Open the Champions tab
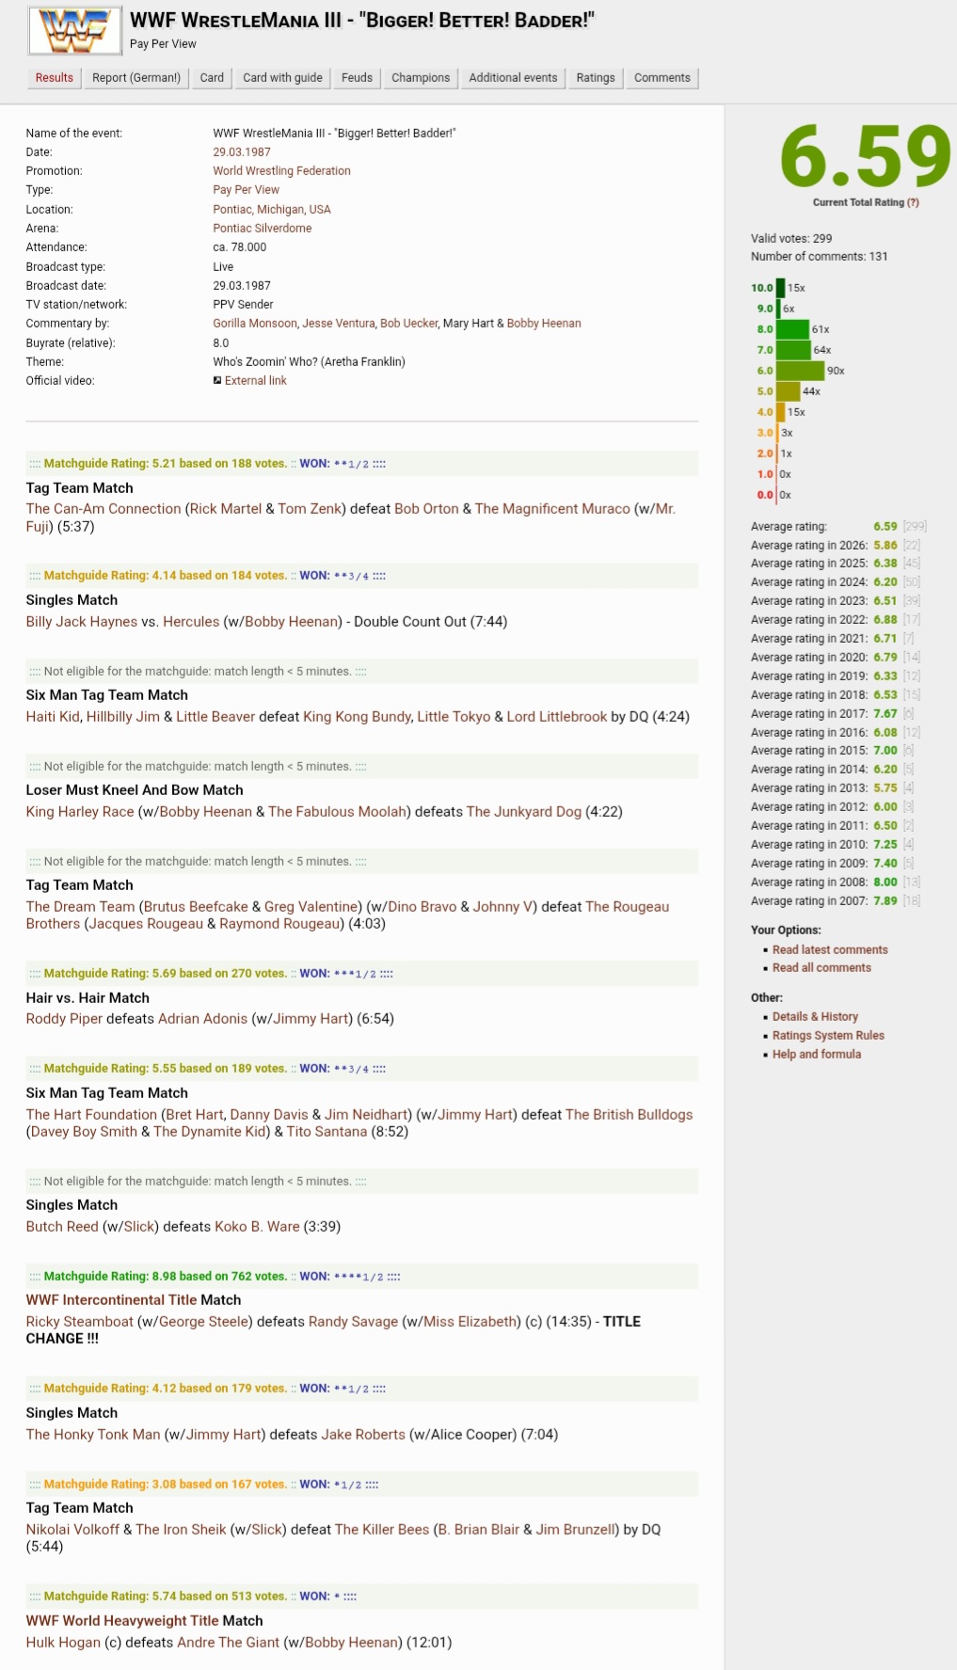Image resolution: width=957 pixels, height=1670 pixels. pyautogui.click(x=421, y=78)
